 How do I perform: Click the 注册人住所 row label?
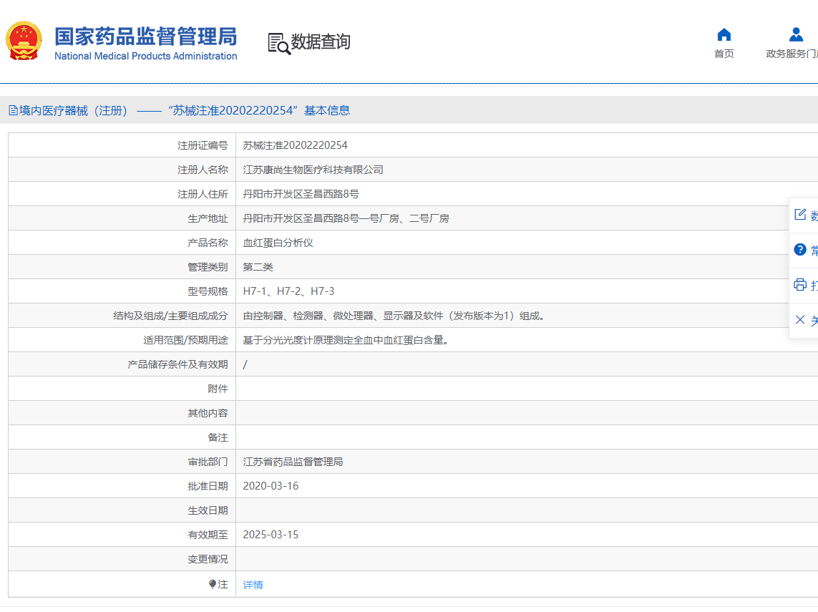(203, 194)
